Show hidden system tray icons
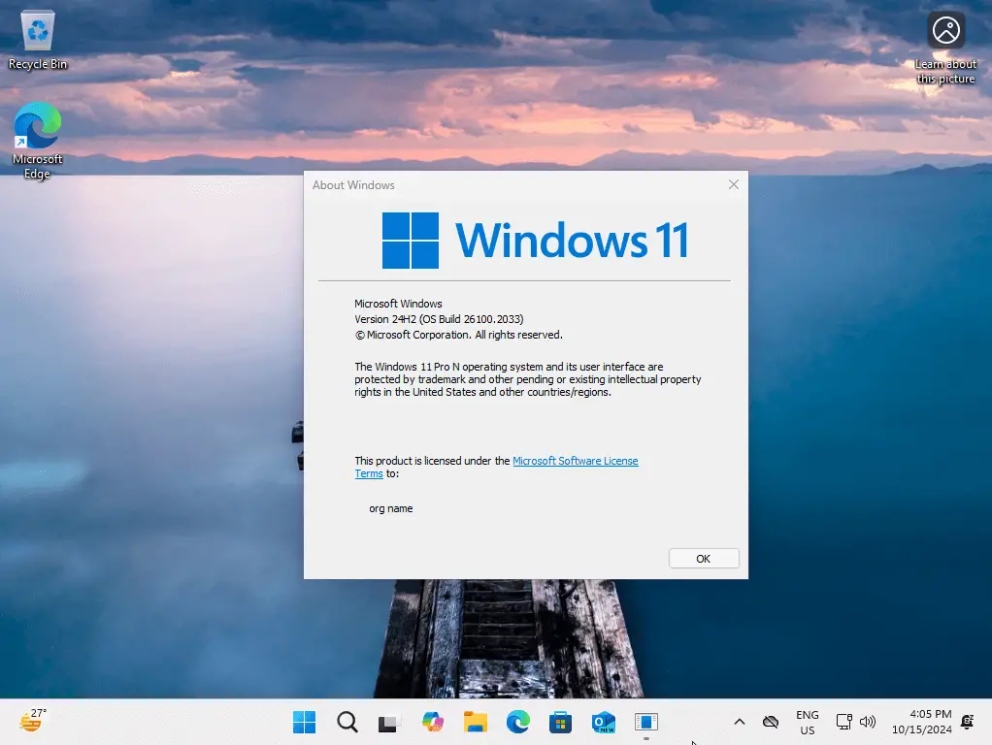This screenshot has width=992, height=745. (x=739, y=722)
